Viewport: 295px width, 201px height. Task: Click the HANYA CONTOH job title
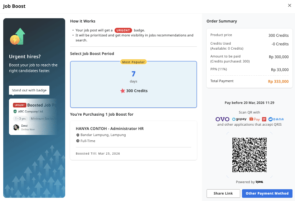(110, 129)
